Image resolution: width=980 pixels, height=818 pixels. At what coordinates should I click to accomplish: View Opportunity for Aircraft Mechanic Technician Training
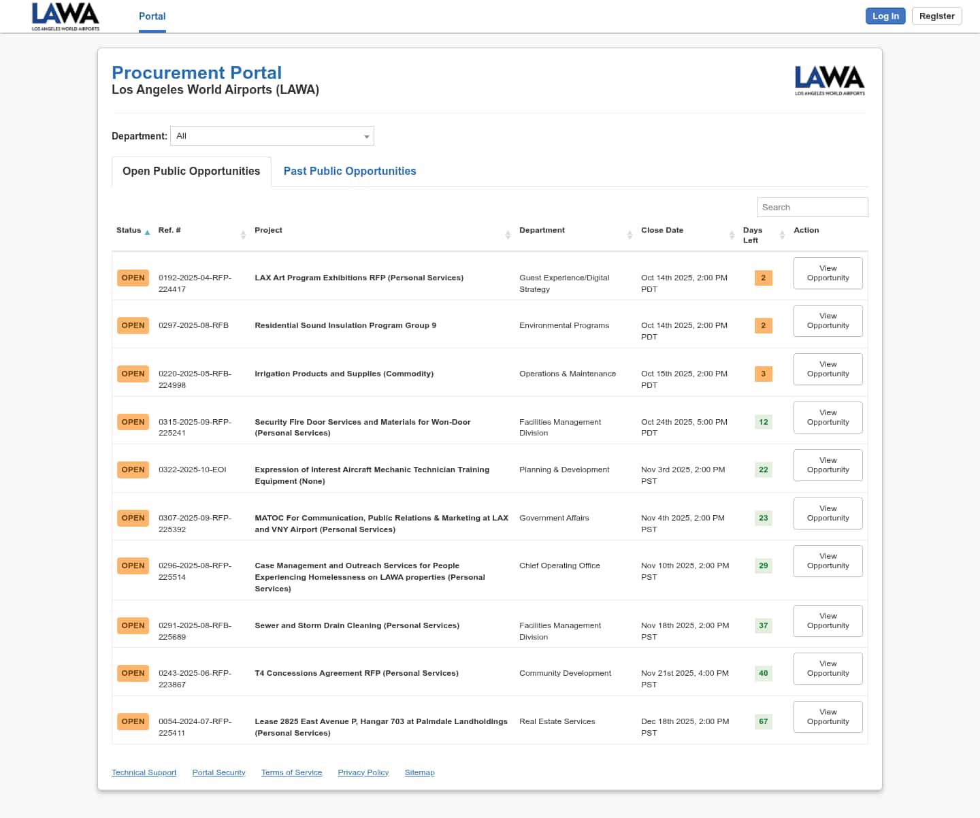click(x=828, y=465)
